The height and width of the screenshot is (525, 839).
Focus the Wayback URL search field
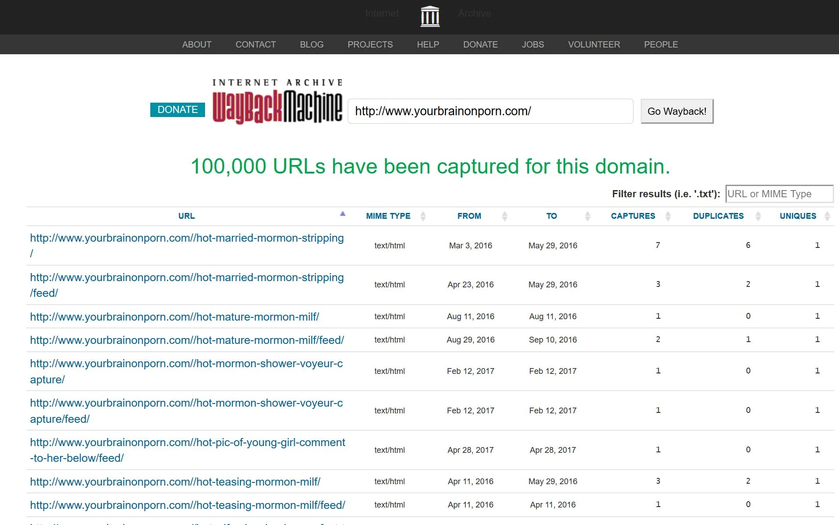click(x=490, y=111)
